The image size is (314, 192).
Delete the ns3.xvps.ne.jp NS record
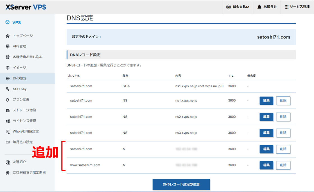tap(283, 133)
